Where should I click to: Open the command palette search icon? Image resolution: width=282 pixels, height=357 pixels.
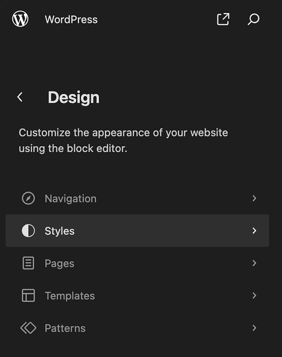pyautogui.click(x=253, y=19)
